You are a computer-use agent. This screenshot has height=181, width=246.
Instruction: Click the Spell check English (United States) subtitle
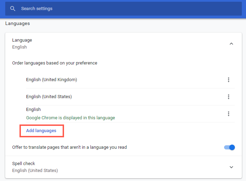[x=35, y=171]
